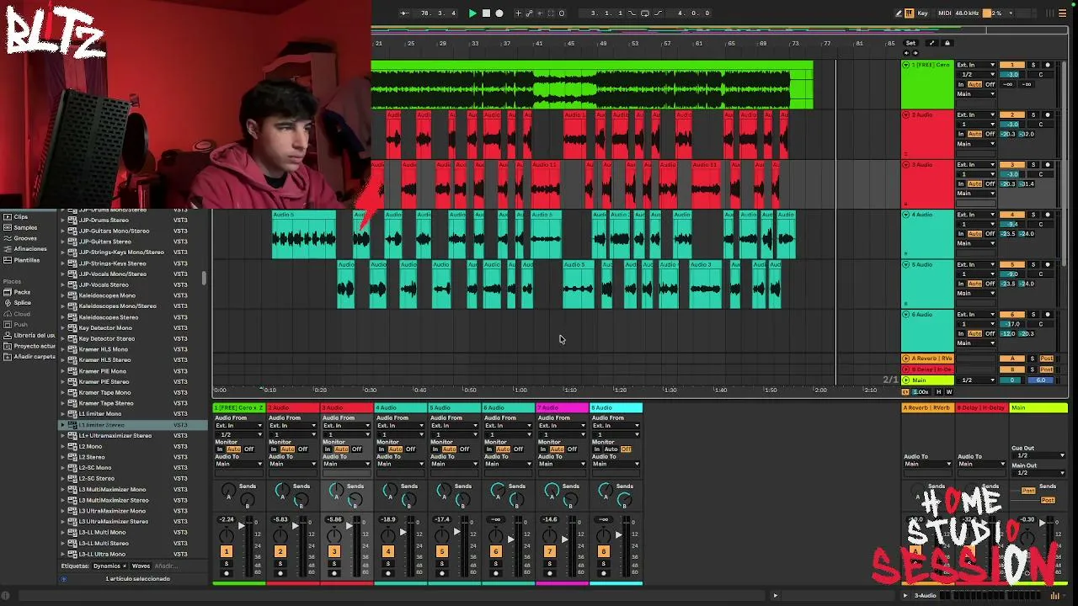
Task: Select mixer track header 8 Audio
Action: click(616, 408)
